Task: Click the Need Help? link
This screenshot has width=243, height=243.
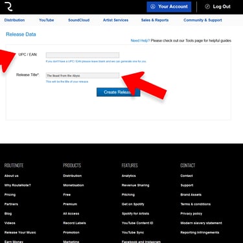Action: (140, 41)
